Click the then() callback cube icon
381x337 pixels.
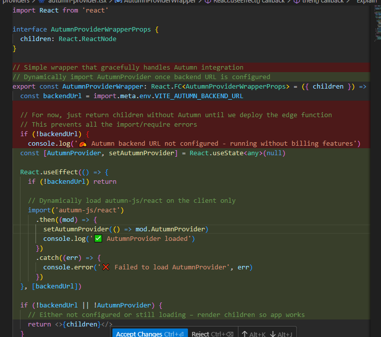[x=296, y=2]
